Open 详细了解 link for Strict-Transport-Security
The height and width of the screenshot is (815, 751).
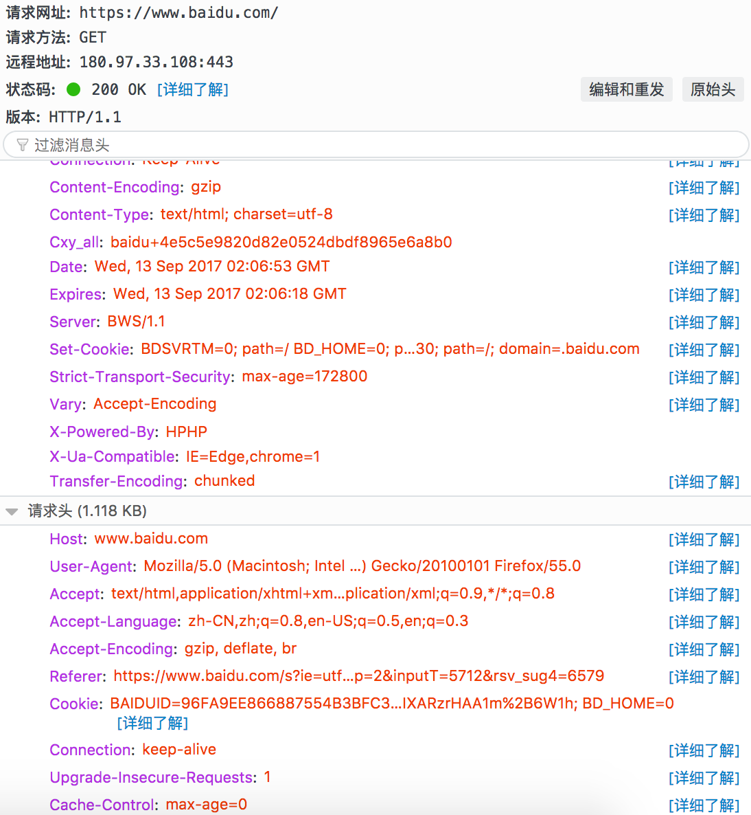click(704, 377)
